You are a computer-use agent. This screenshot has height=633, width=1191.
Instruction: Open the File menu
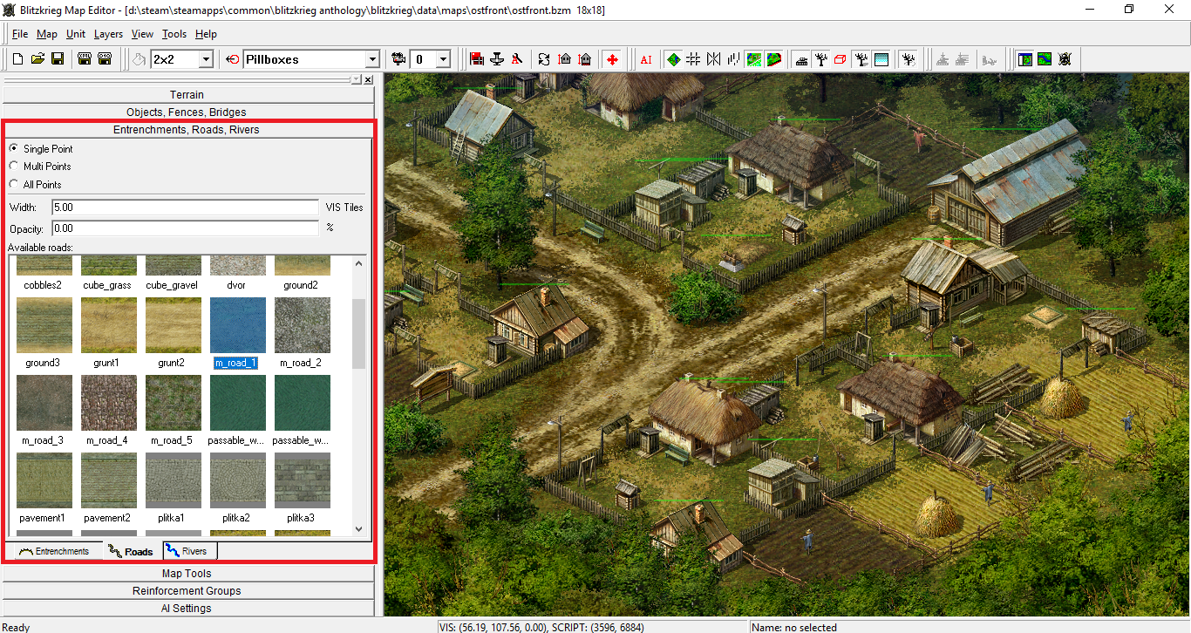point(20,34)
